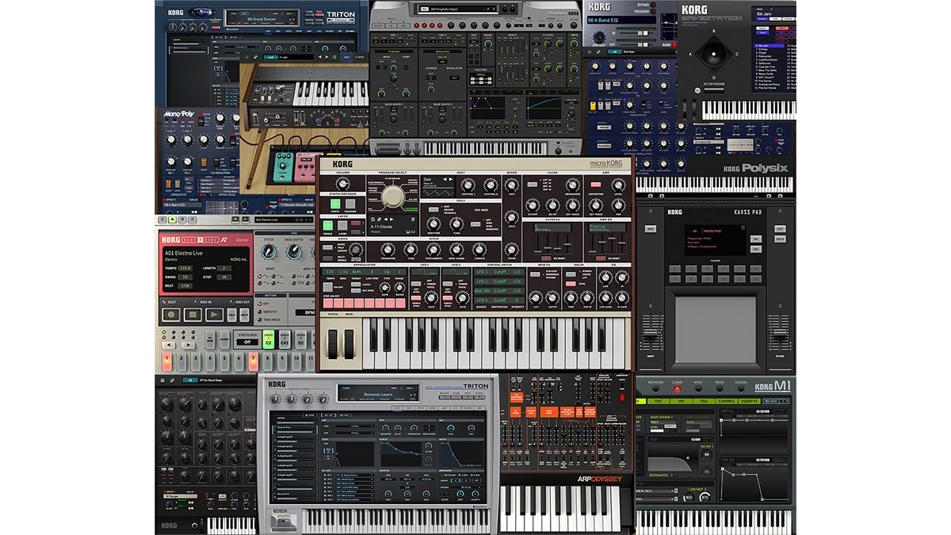Switch to the FILTER tab on the Triton
This screenshot has width=951, height=535.
tap(432, 407)
